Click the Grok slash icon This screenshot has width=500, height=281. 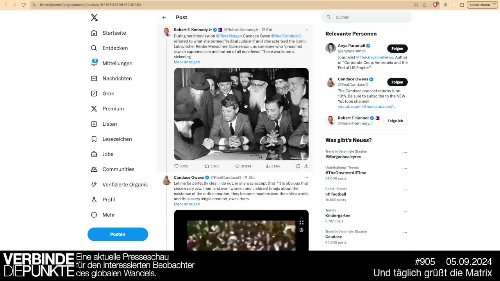tap(94, 94)
